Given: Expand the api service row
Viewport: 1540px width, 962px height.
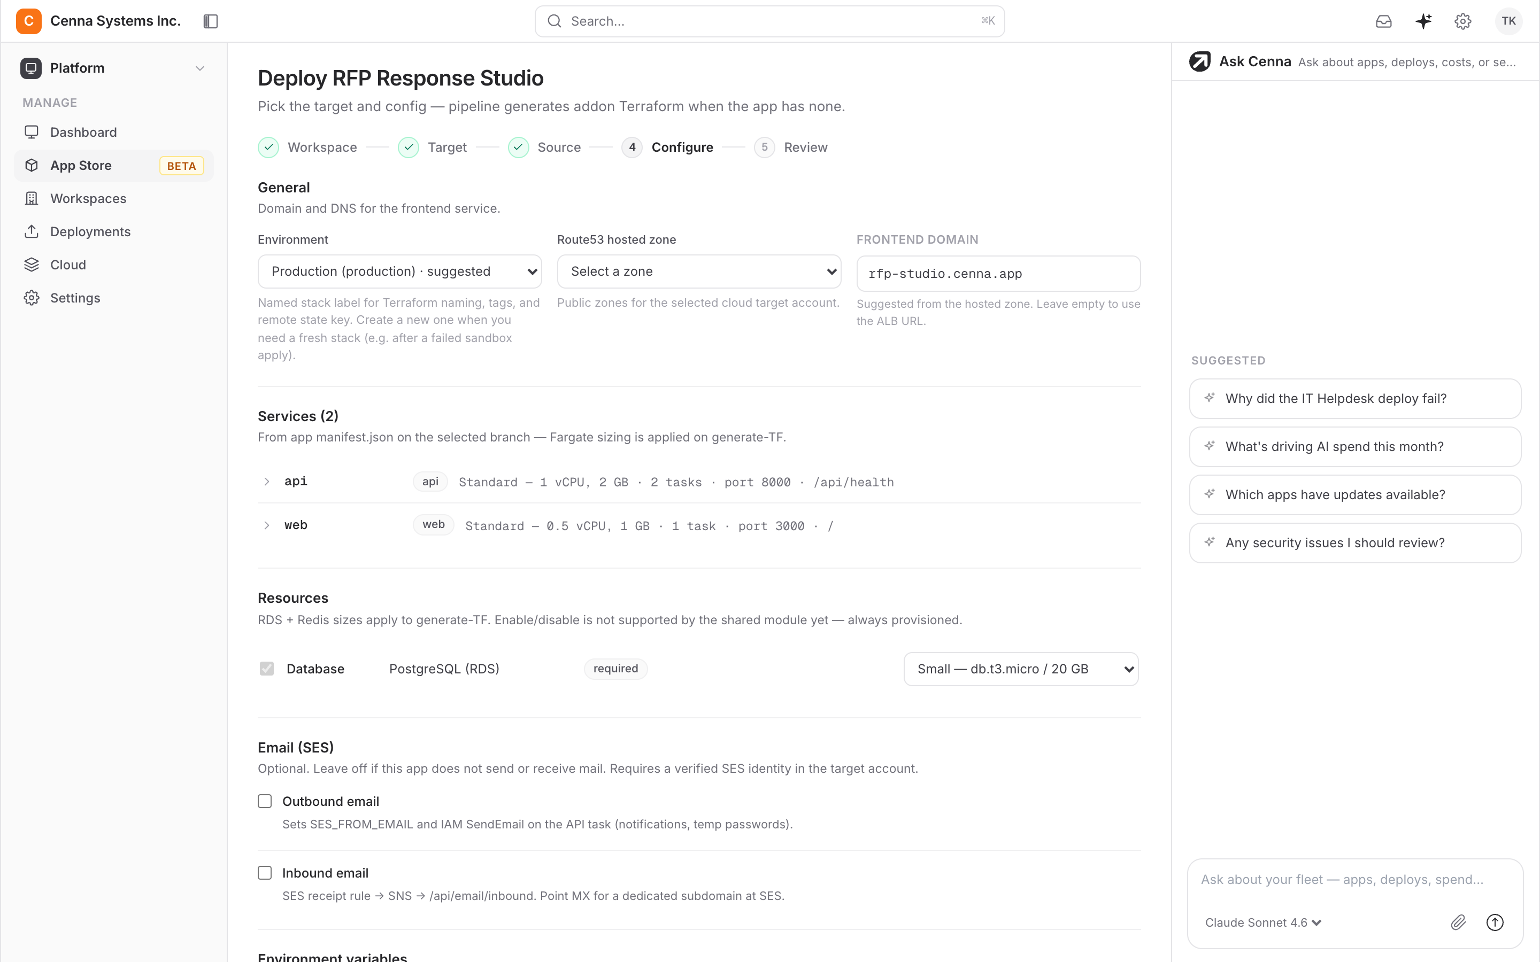Looking at the screenshot, I should [267, 482].
